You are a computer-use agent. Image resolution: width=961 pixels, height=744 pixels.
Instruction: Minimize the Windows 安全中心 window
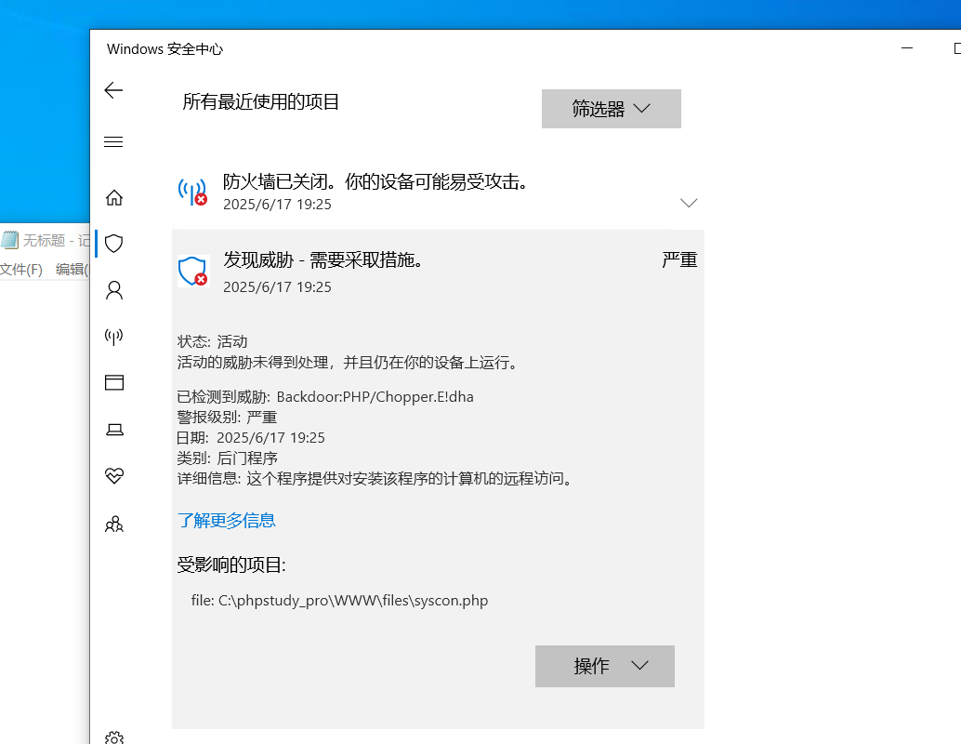coord(907,47)
